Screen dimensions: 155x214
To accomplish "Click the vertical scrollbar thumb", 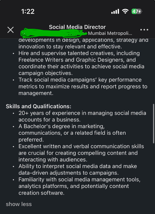I will [x=154, y=123].
